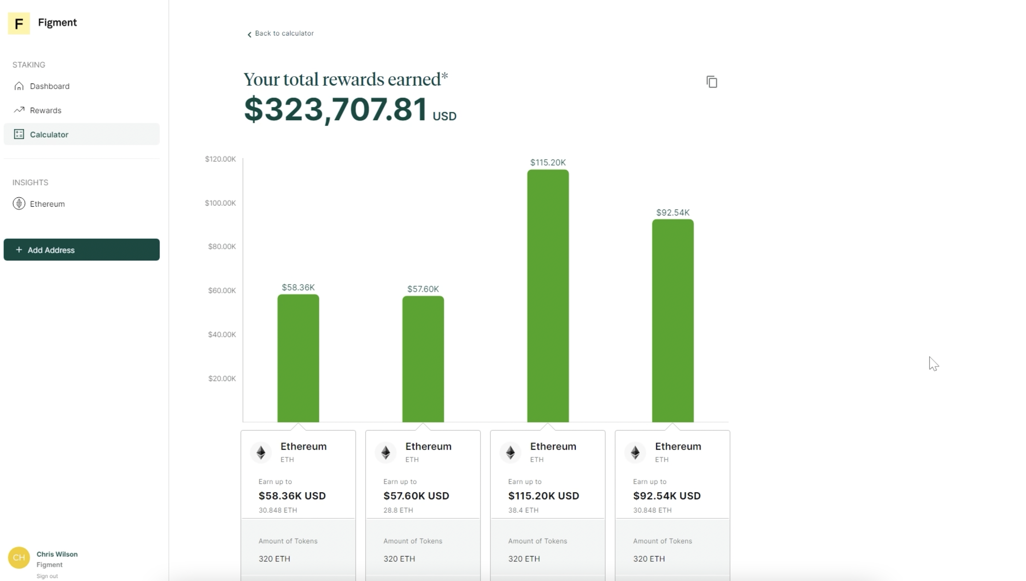Open the Dashboard home icon
The width and height of the screenshot is (1026, 581).
(x=19, y=86)
